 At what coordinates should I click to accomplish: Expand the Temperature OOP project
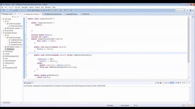2,68
